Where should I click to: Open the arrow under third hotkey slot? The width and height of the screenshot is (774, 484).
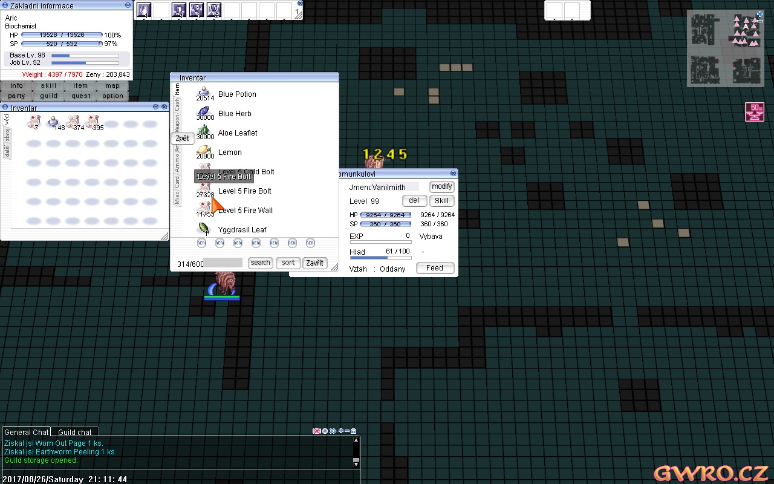click(x=179, y=19)
